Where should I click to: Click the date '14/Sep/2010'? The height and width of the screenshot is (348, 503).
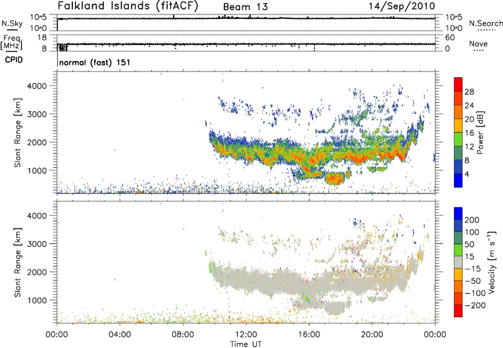pos(402,6)
